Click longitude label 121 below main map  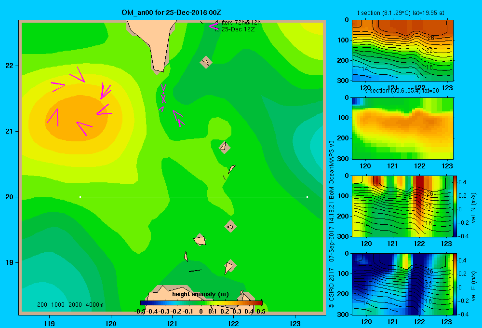[x=172, y=323]
